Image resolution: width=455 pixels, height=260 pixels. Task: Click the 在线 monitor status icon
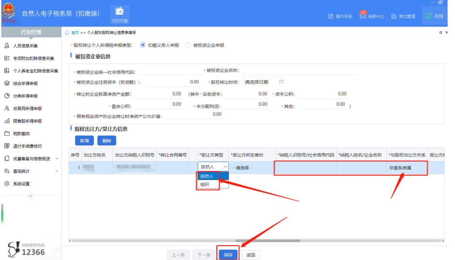click(x=428, y=16)
